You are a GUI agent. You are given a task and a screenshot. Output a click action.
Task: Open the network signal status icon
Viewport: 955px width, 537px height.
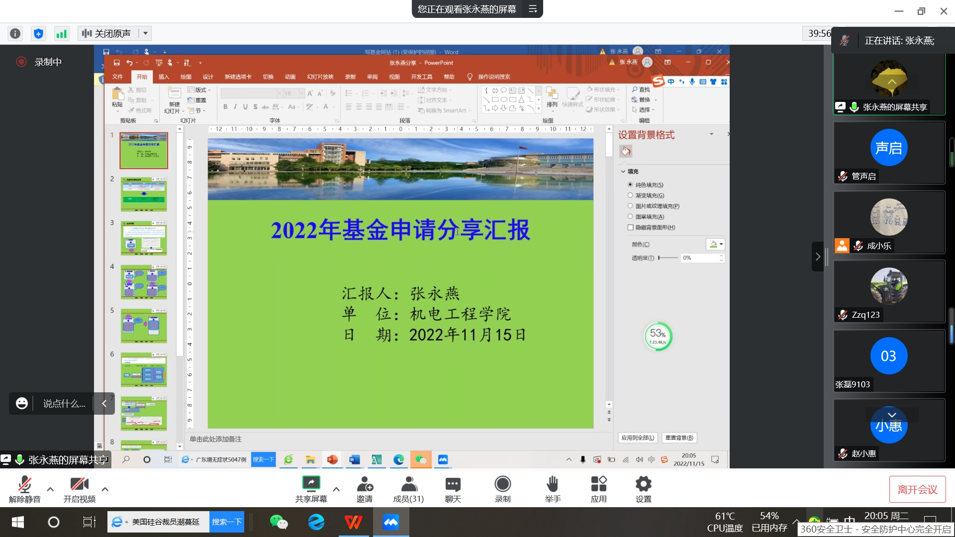click(62, 34)
